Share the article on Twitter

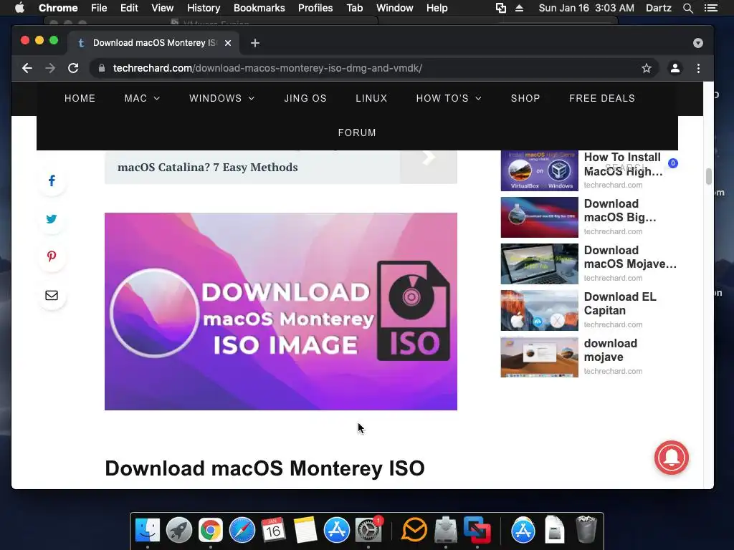52,219
